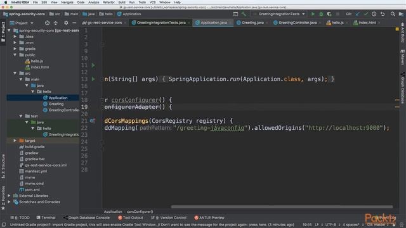
Task: Click the UTF-8 encoding status item
Action: pos(331,225)
